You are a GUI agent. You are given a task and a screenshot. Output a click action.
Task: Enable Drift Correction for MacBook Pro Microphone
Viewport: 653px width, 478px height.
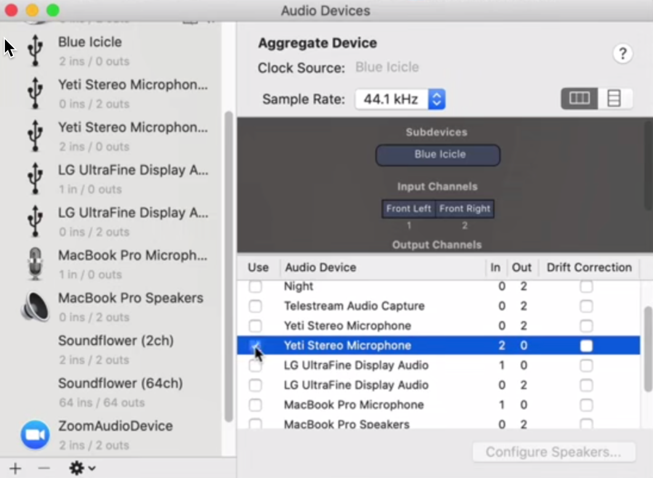(586, 405)
